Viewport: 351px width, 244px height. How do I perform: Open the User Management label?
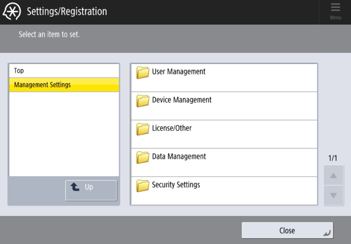tap(179, 71)
